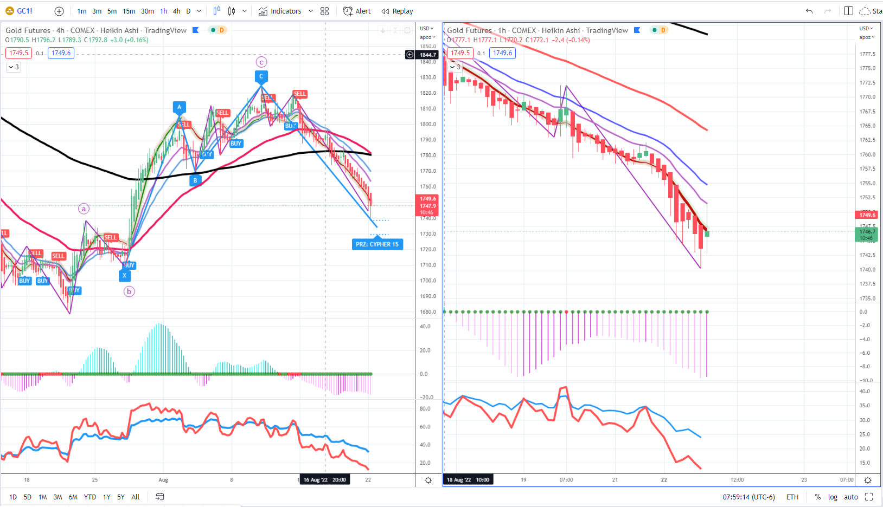Image resolution: width=883 pixels, height=507 pixels.
Task: Create an Alert
Action: pyautogui.click(x=357, y=11)
